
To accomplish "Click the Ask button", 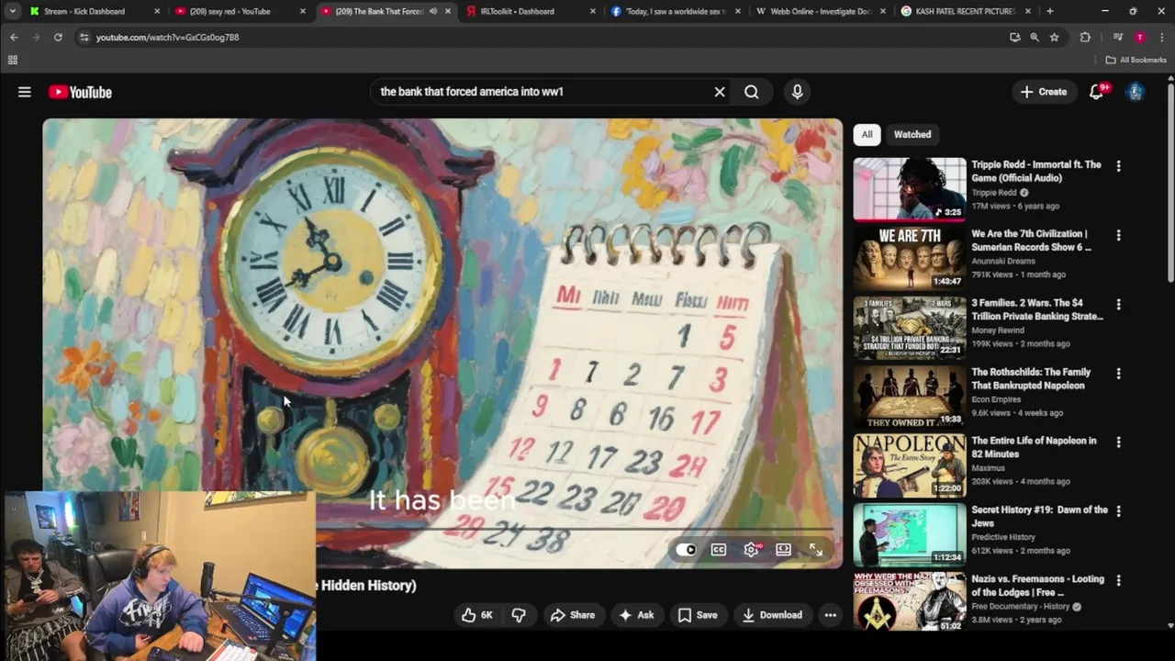I will [x=636, y=615].
